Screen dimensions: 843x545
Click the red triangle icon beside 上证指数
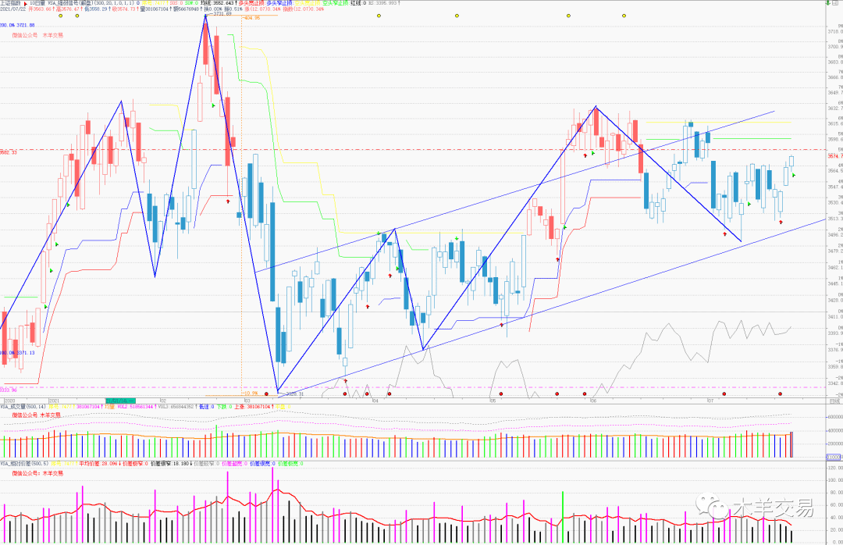(x=26, y=3)
